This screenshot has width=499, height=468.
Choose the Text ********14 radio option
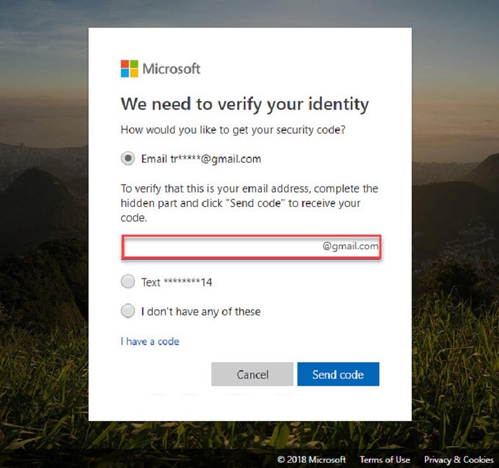coord(128,282)
